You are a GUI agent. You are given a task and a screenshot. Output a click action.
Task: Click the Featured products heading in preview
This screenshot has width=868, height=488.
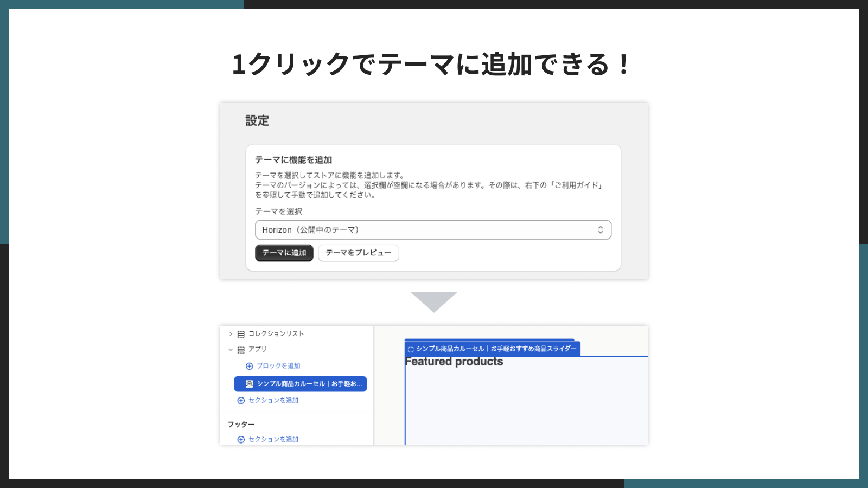454,362
